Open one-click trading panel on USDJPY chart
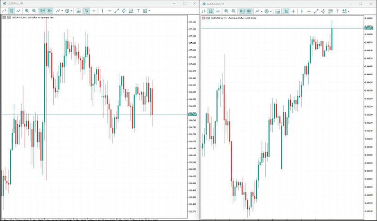377x221 pixels. click(4, 17)
